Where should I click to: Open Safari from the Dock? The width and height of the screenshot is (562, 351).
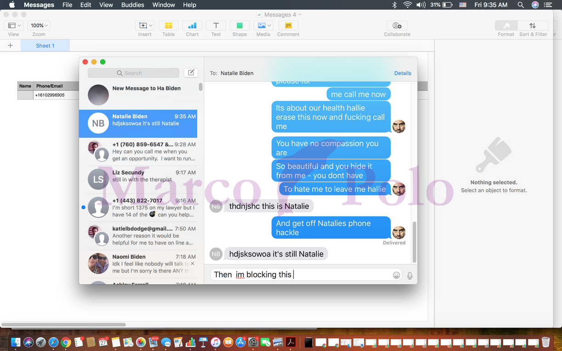(x=53, y=342)
